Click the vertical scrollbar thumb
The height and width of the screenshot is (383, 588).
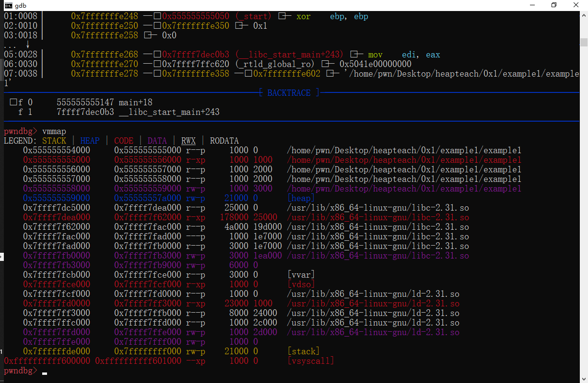[x=584, y=42]
